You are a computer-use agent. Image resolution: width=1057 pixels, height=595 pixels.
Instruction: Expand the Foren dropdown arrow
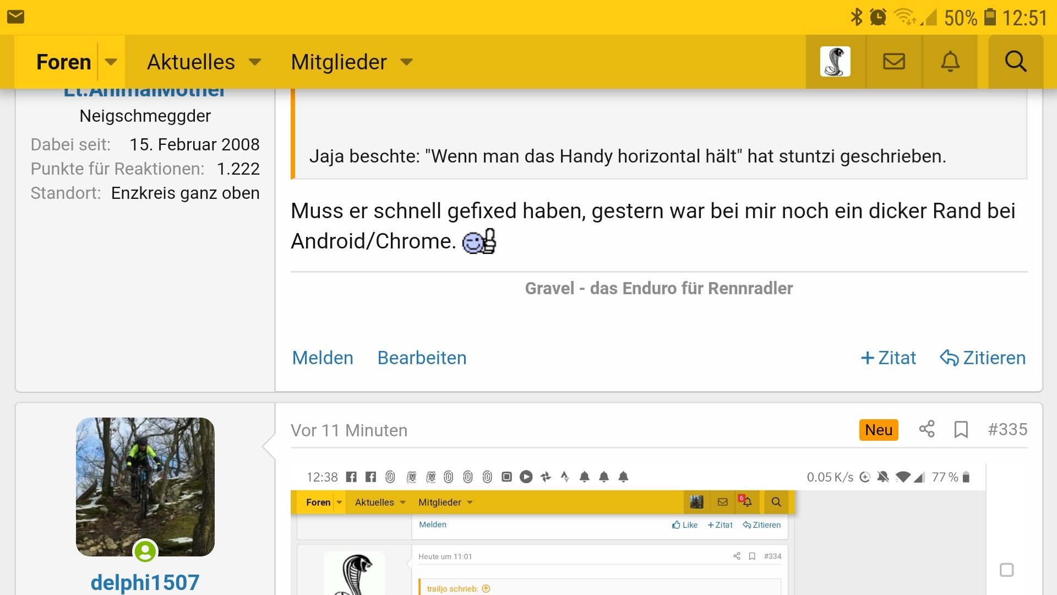click(111, 62)
